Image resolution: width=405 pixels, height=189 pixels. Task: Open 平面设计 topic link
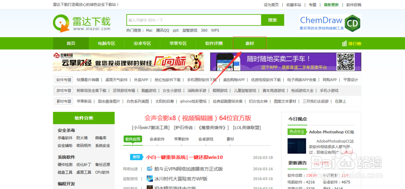point(351,80)
